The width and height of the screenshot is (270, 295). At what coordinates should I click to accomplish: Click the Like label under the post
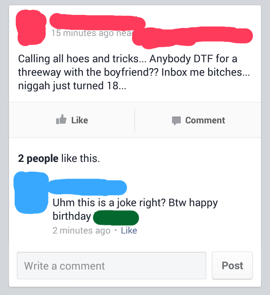click(x=79, y=120)
